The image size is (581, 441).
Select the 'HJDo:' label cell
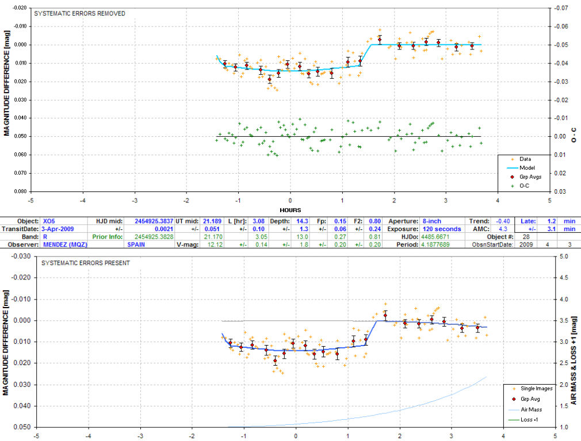point(410,237)
